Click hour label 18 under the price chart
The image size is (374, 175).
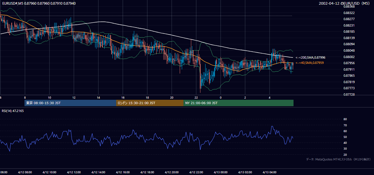147,97
